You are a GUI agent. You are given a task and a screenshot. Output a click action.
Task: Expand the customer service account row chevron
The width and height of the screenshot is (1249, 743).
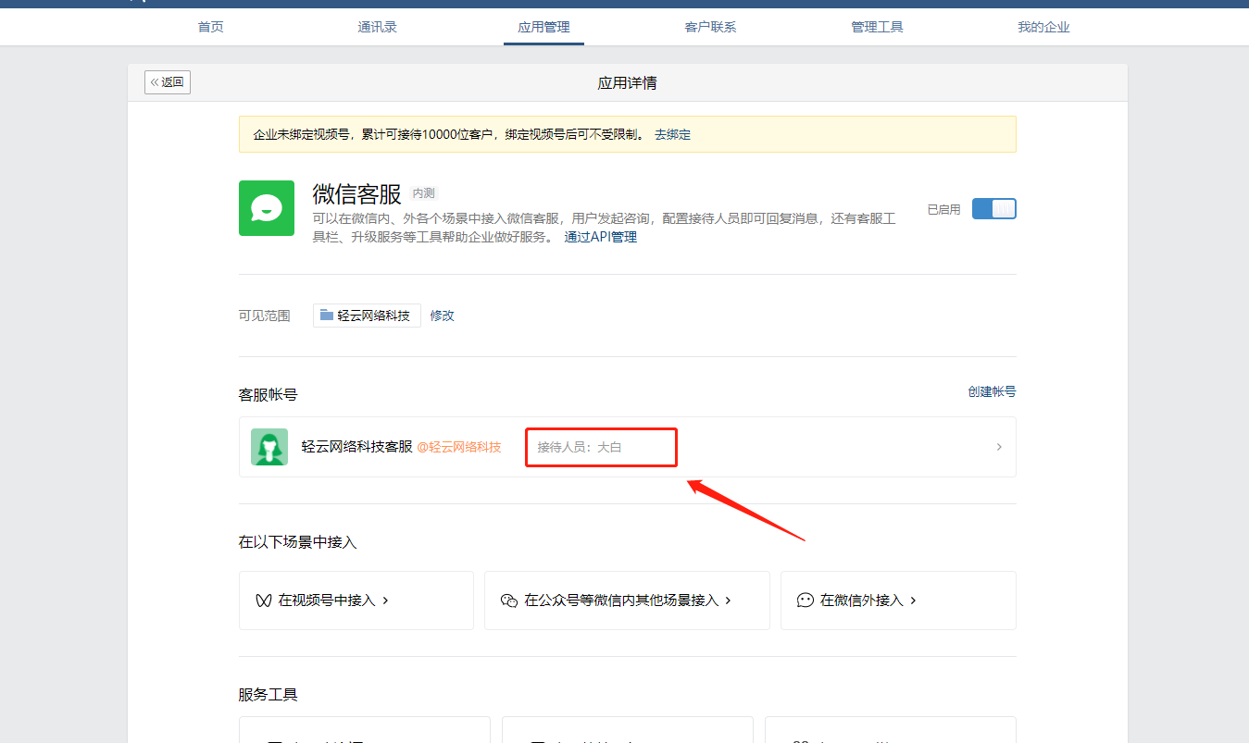999,447
